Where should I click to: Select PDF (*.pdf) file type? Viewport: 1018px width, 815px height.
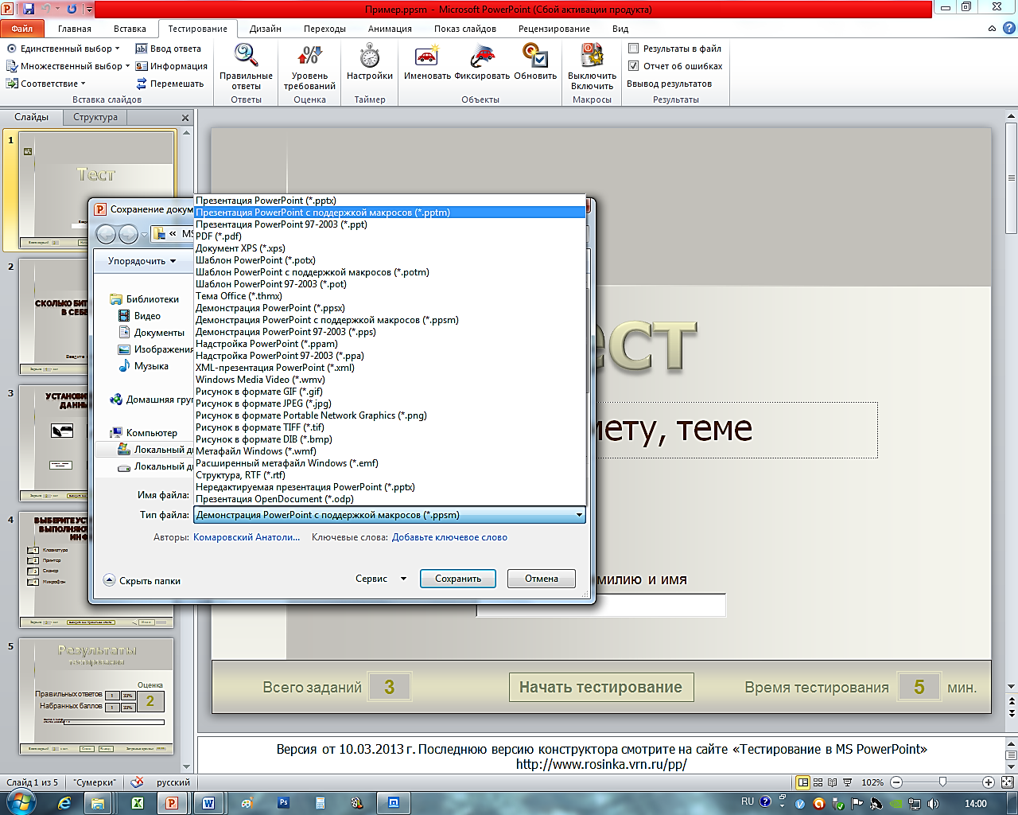[390, 236]
